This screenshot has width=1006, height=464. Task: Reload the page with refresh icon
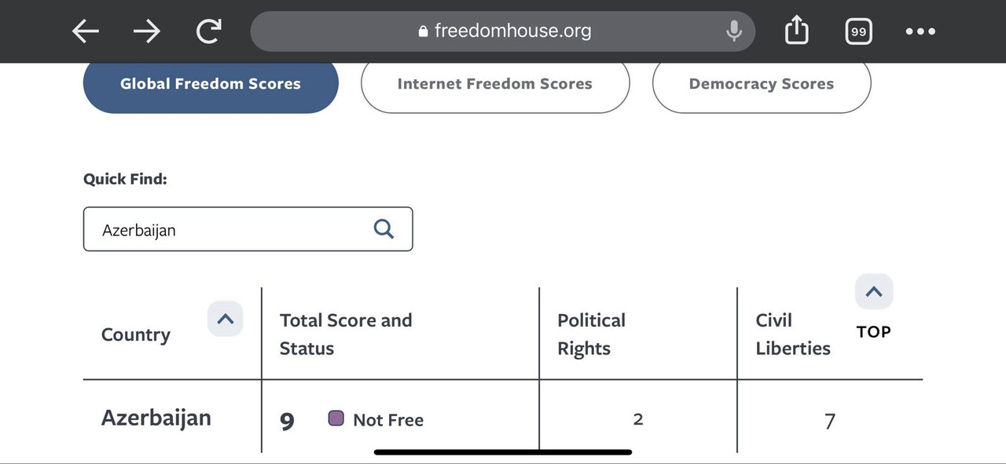(208, 31)
